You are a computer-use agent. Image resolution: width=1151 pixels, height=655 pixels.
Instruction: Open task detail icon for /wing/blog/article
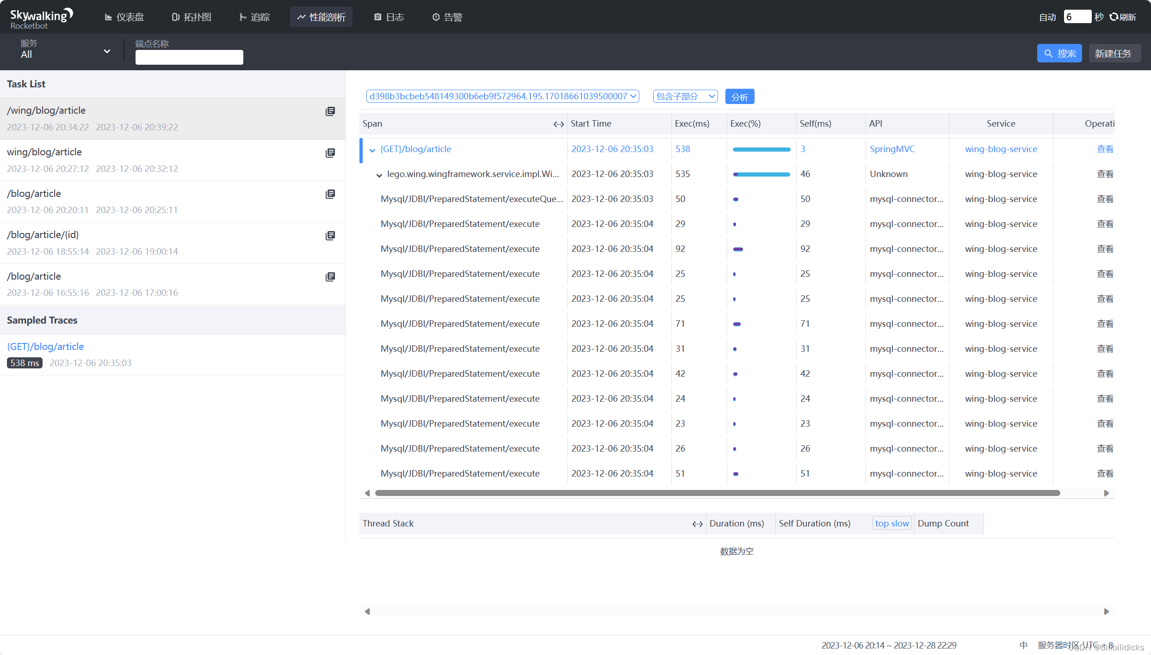(x=330, y=111)
